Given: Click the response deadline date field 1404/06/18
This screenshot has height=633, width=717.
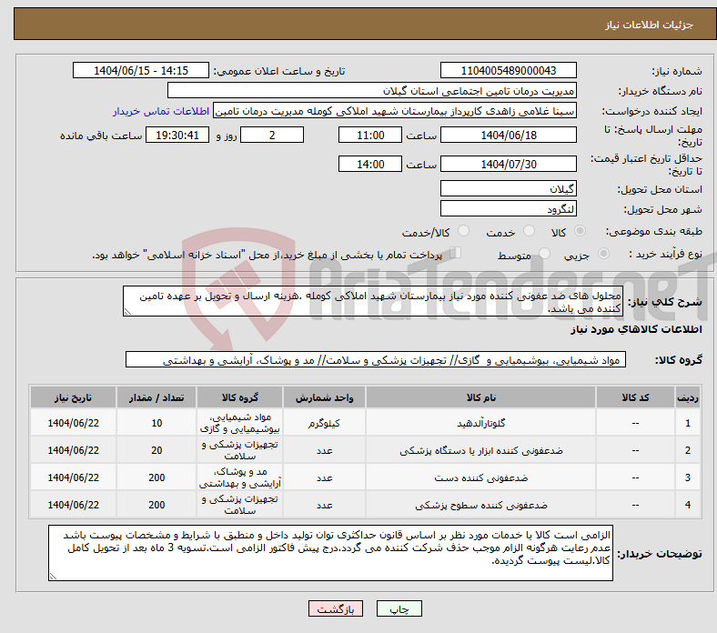Looking at the screenshot, I should click(x=508, y=135).
